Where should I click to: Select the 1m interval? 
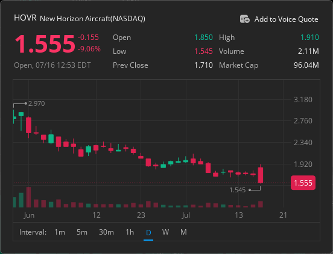pos(60,232)
